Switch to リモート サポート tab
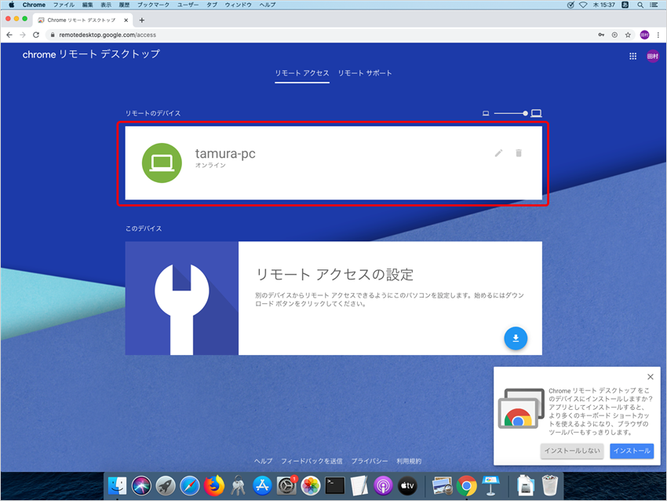 tap(365, 73)
